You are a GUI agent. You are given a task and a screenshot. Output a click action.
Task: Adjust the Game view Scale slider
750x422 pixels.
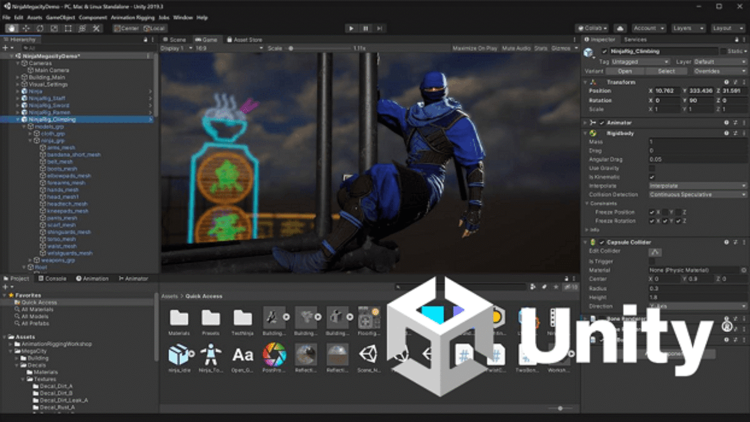(291, 48)
